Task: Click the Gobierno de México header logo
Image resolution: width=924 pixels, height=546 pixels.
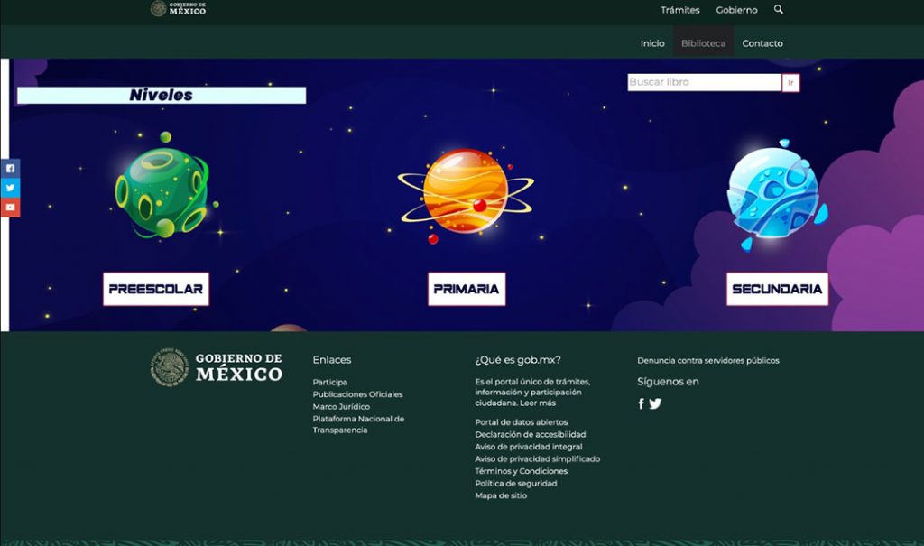Action: 178,8
